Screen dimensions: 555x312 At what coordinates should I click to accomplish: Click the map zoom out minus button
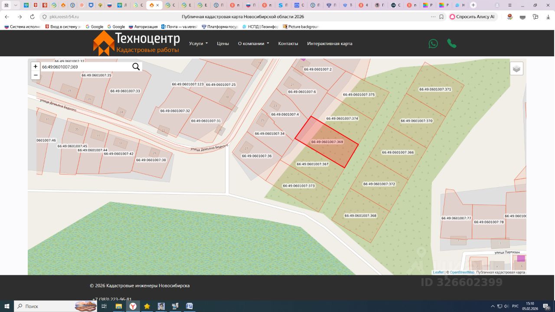coord(36,75)
